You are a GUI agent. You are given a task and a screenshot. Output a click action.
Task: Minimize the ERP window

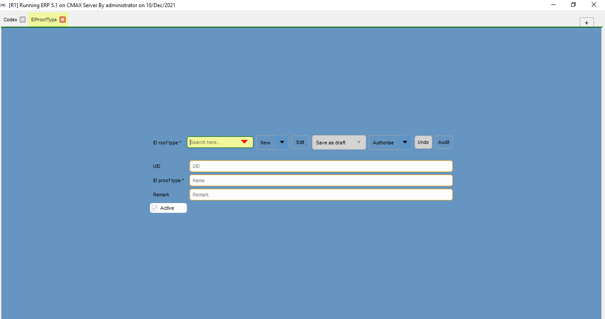coord(554,5)
